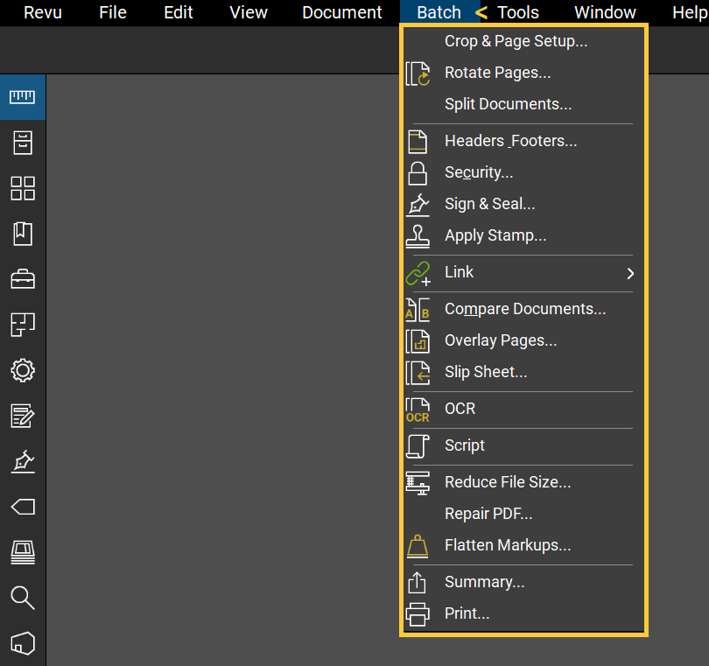Choose Compare Documents... entry
This screenshot has height=666, width=709.
tap(524, 309)
